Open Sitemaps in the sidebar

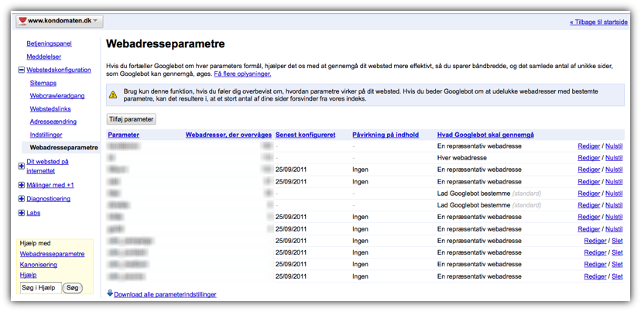(x=43, y=83)
